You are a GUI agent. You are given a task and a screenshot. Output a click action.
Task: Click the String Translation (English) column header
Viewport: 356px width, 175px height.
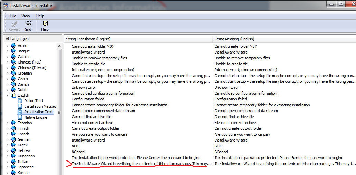(x=138, y=39)
